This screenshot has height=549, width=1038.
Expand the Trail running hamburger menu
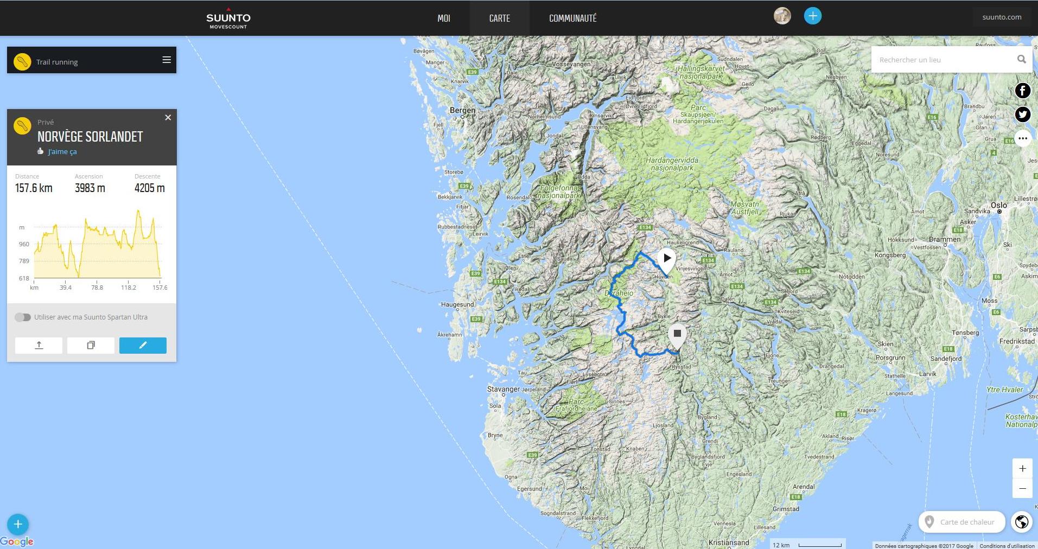[167, 60]
